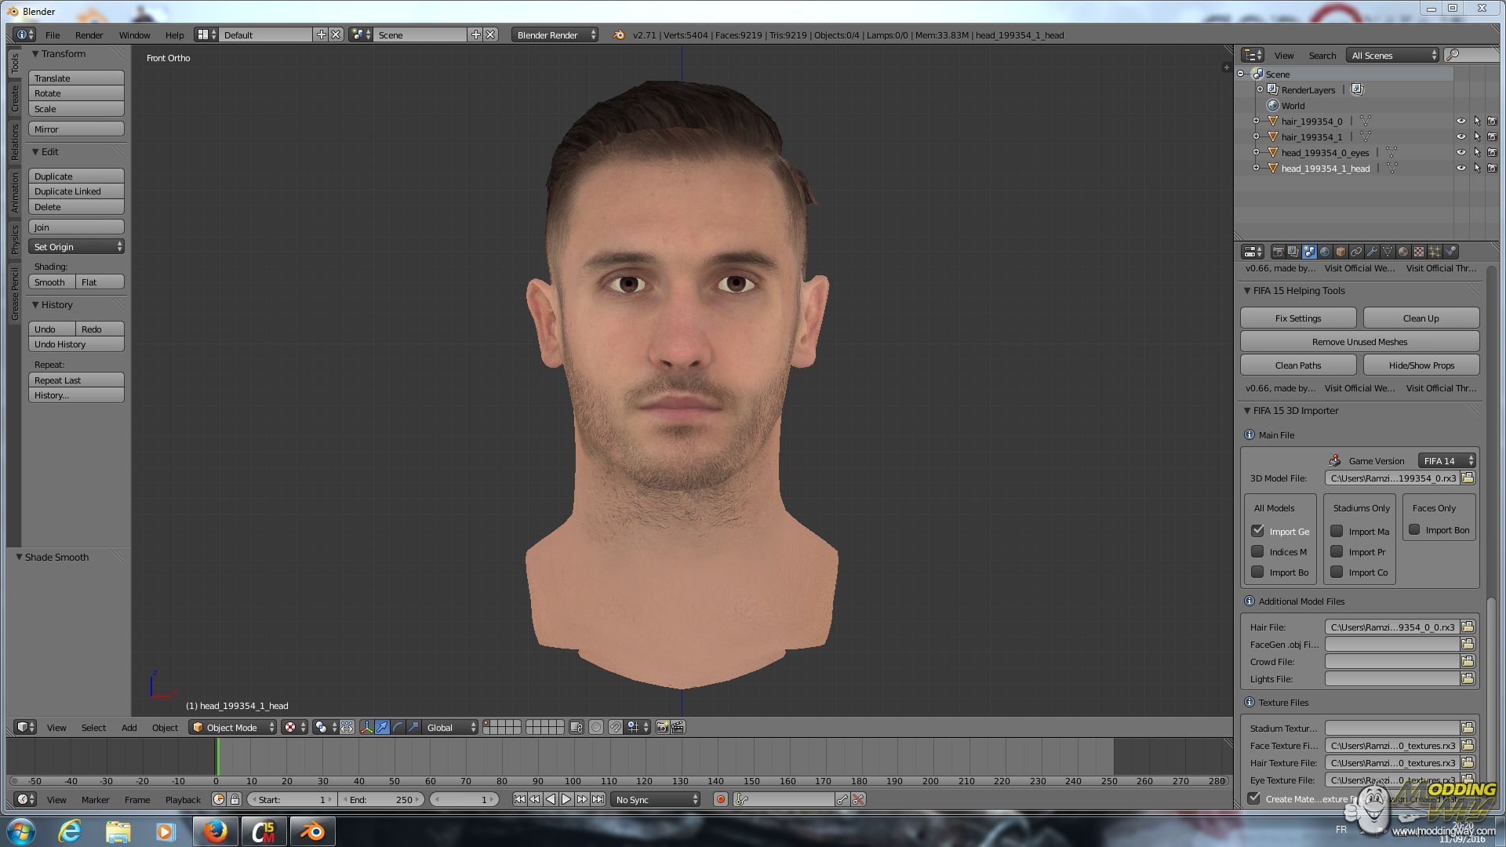
Task: Click the End frame 250 field
Action: pos(382,799)
